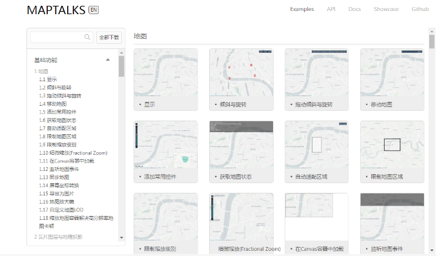Open the Github nav item

420,9
